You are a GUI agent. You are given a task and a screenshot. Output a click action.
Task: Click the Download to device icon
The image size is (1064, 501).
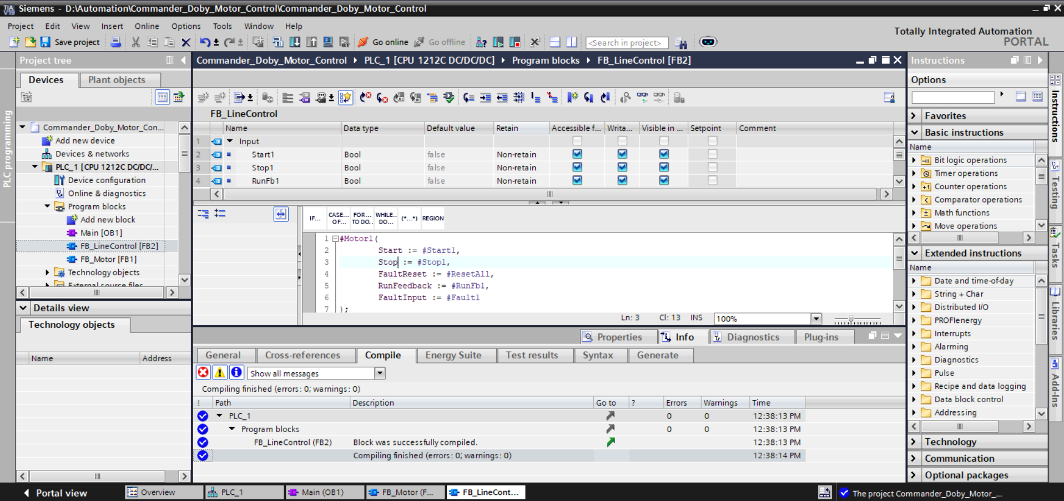click(x=295, y=42)
